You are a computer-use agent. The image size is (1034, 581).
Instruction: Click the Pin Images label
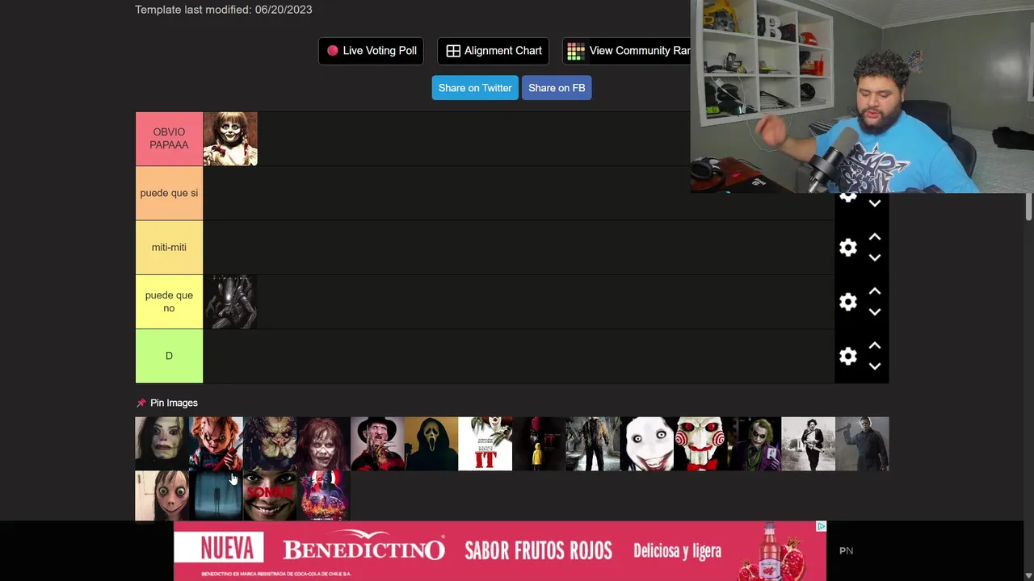(x=174, y=403)
